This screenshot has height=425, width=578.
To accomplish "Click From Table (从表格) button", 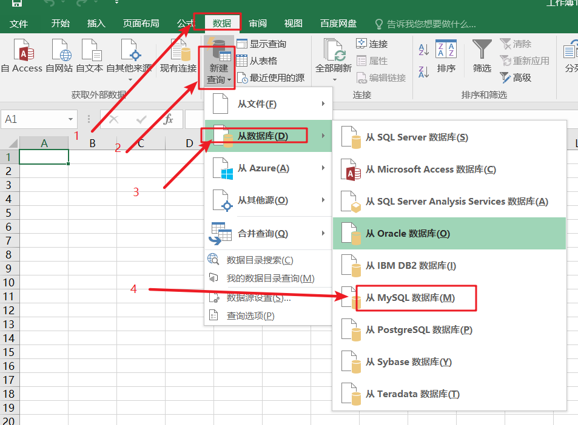I will (257, 61).
